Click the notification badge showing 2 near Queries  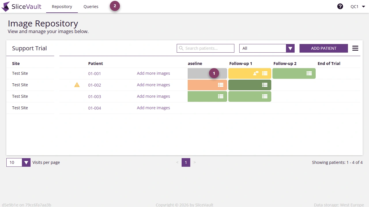click(x=115, y=5)
